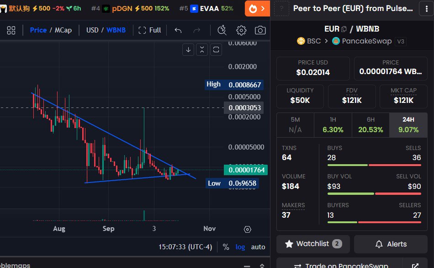Click the PRICE USD $0.02014 box
The width and height of the screenshot is (434, 268).
coord(313,69)
